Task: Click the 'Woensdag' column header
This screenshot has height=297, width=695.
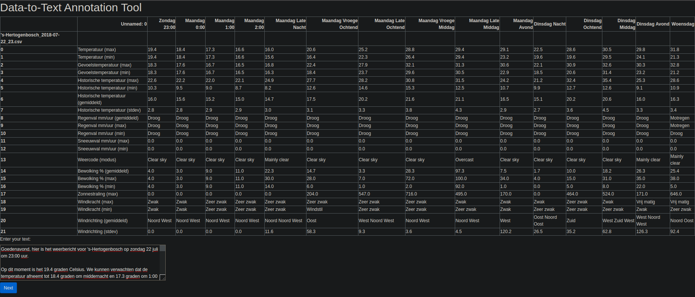Action: tap(683, 24)
